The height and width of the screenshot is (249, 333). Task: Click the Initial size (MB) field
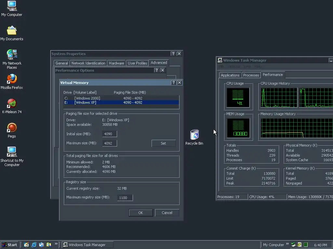(110, 134)
